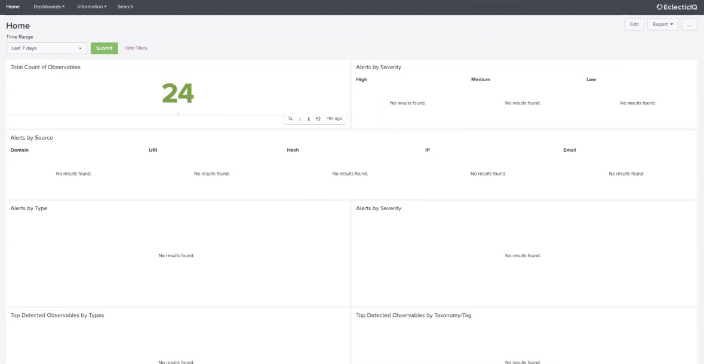The width and height of the screenshot is (704, 364).
Task: Open the Last 7 days time range dropdown
Action: (47, 48)
